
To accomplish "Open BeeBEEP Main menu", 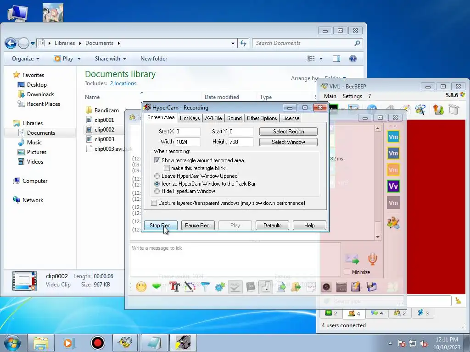I will 330,96.
